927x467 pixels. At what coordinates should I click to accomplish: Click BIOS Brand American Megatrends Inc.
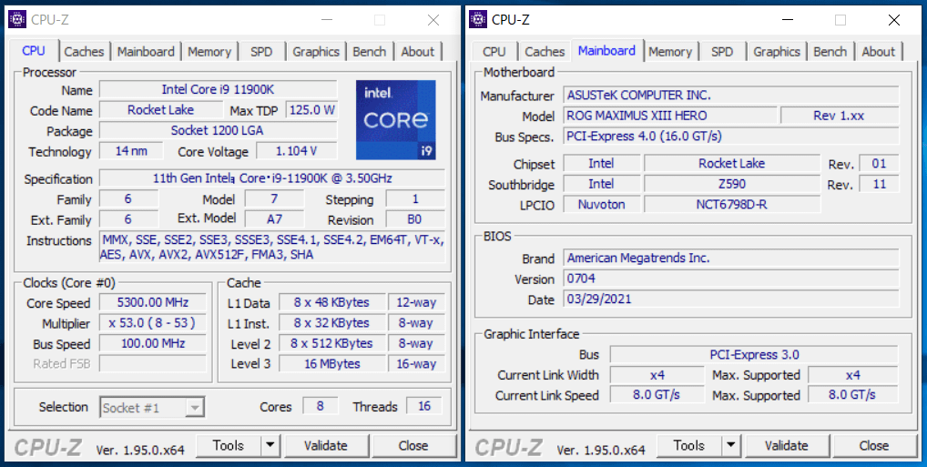731,258
